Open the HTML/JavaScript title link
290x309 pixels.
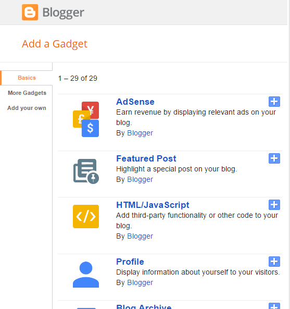[153, 205]
